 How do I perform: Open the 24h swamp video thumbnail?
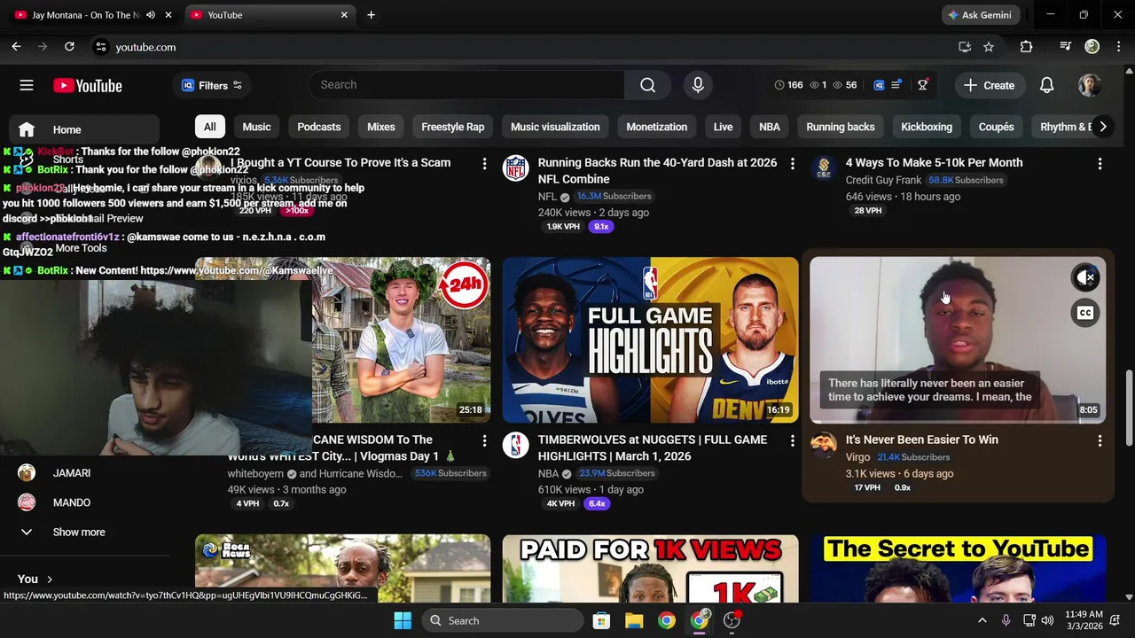point(401,340)
